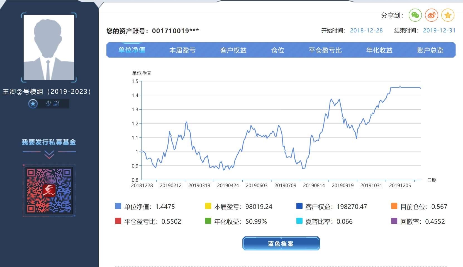
Task: Click the dark blue 客户权益 legend swatch
Action: [299, 206]
